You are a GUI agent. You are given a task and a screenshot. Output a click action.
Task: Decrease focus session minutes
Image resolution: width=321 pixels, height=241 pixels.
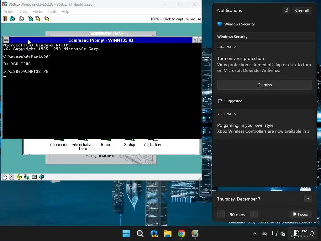pyautogui.click(x=221, y=214)
